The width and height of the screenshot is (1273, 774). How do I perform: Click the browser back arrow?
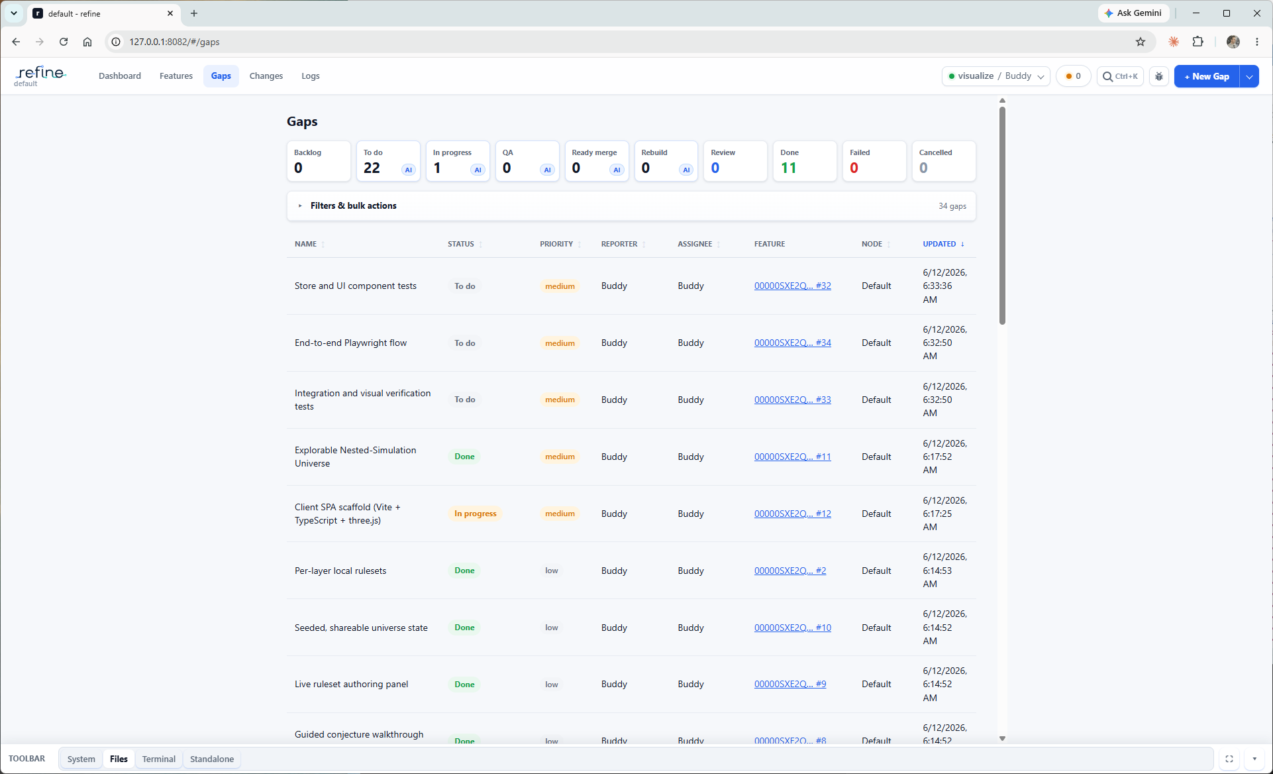16,42
